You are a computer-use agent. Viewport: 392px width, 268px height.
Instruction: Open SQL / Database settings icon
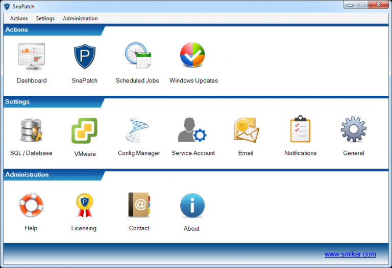[x=32, y=130]
